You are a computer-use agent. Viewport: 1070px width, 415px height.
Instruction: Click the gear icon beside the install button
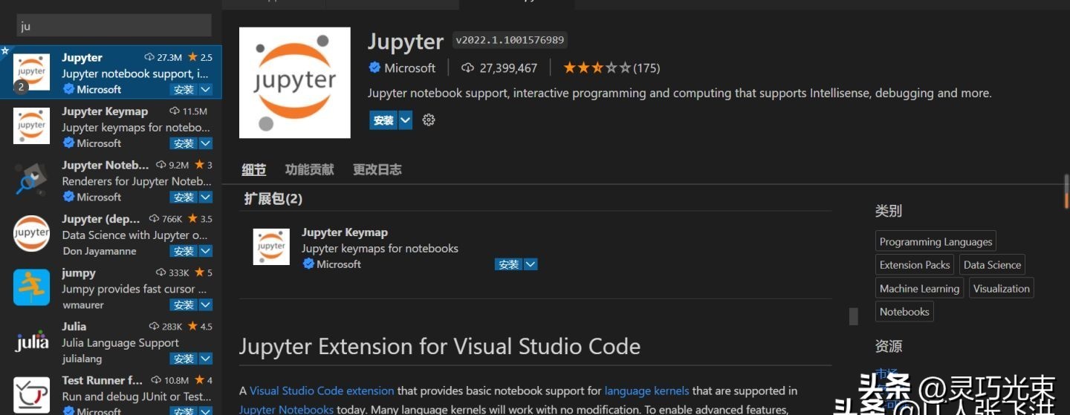point(429,120)
